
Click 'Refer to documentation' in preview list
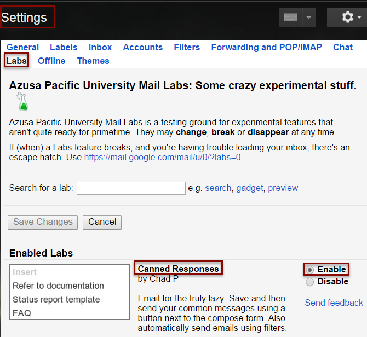(58, 286)
